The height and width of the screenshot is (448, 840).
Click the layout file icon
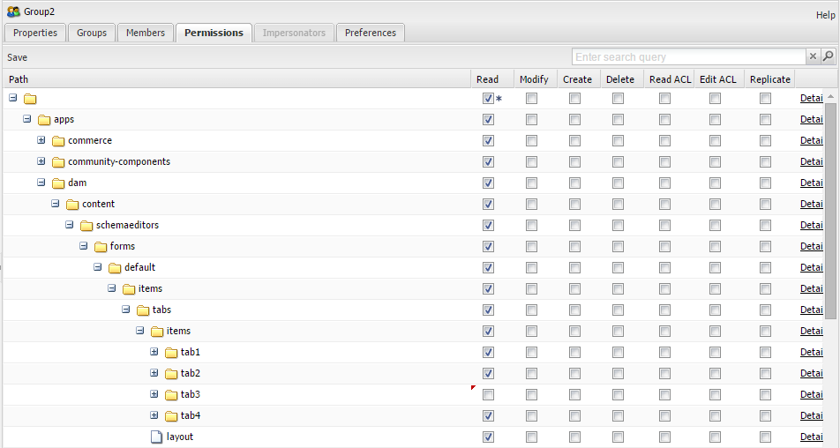tap(157, 437)
